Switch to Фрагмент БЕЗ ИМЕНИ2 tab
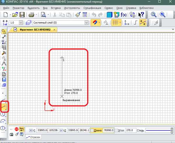175x143 pixels. (35, 30)
